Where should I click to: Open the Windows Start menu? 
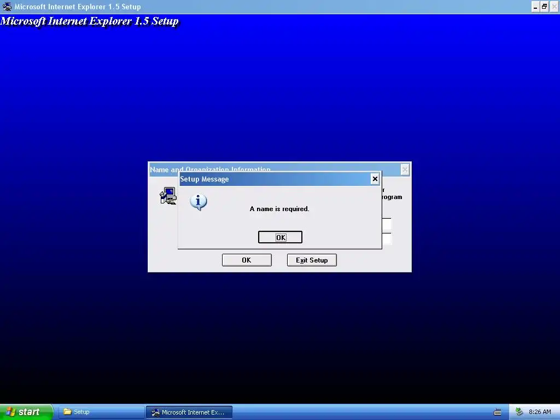26,412
